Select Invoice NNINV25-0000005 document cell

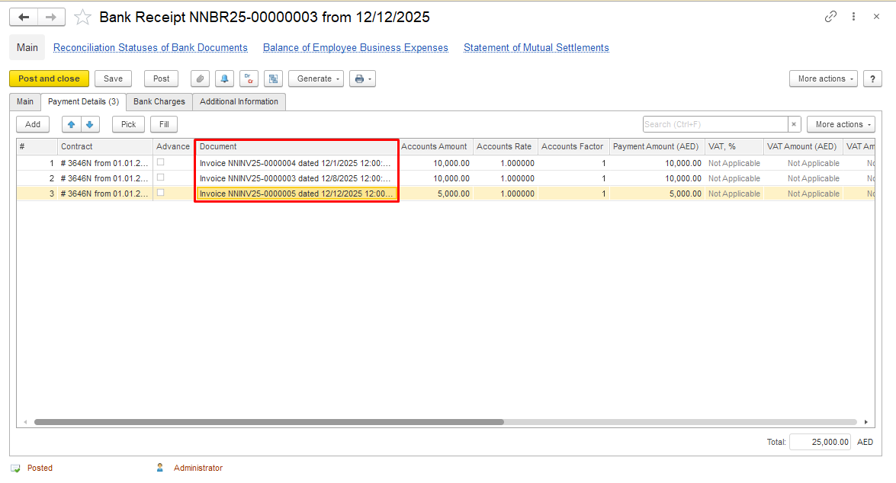point(296,194)
